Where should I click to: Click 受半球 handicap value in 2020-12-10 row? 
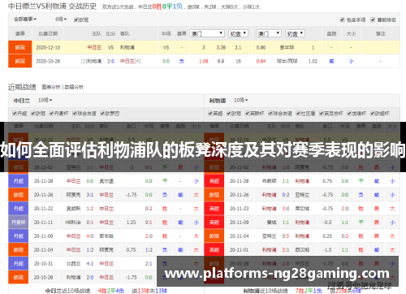click(x=287, y=47)
